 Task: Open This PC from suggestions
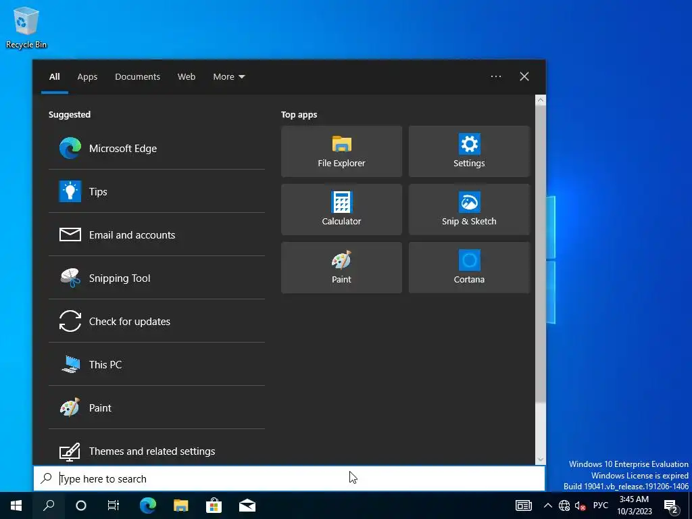point(156,364)
